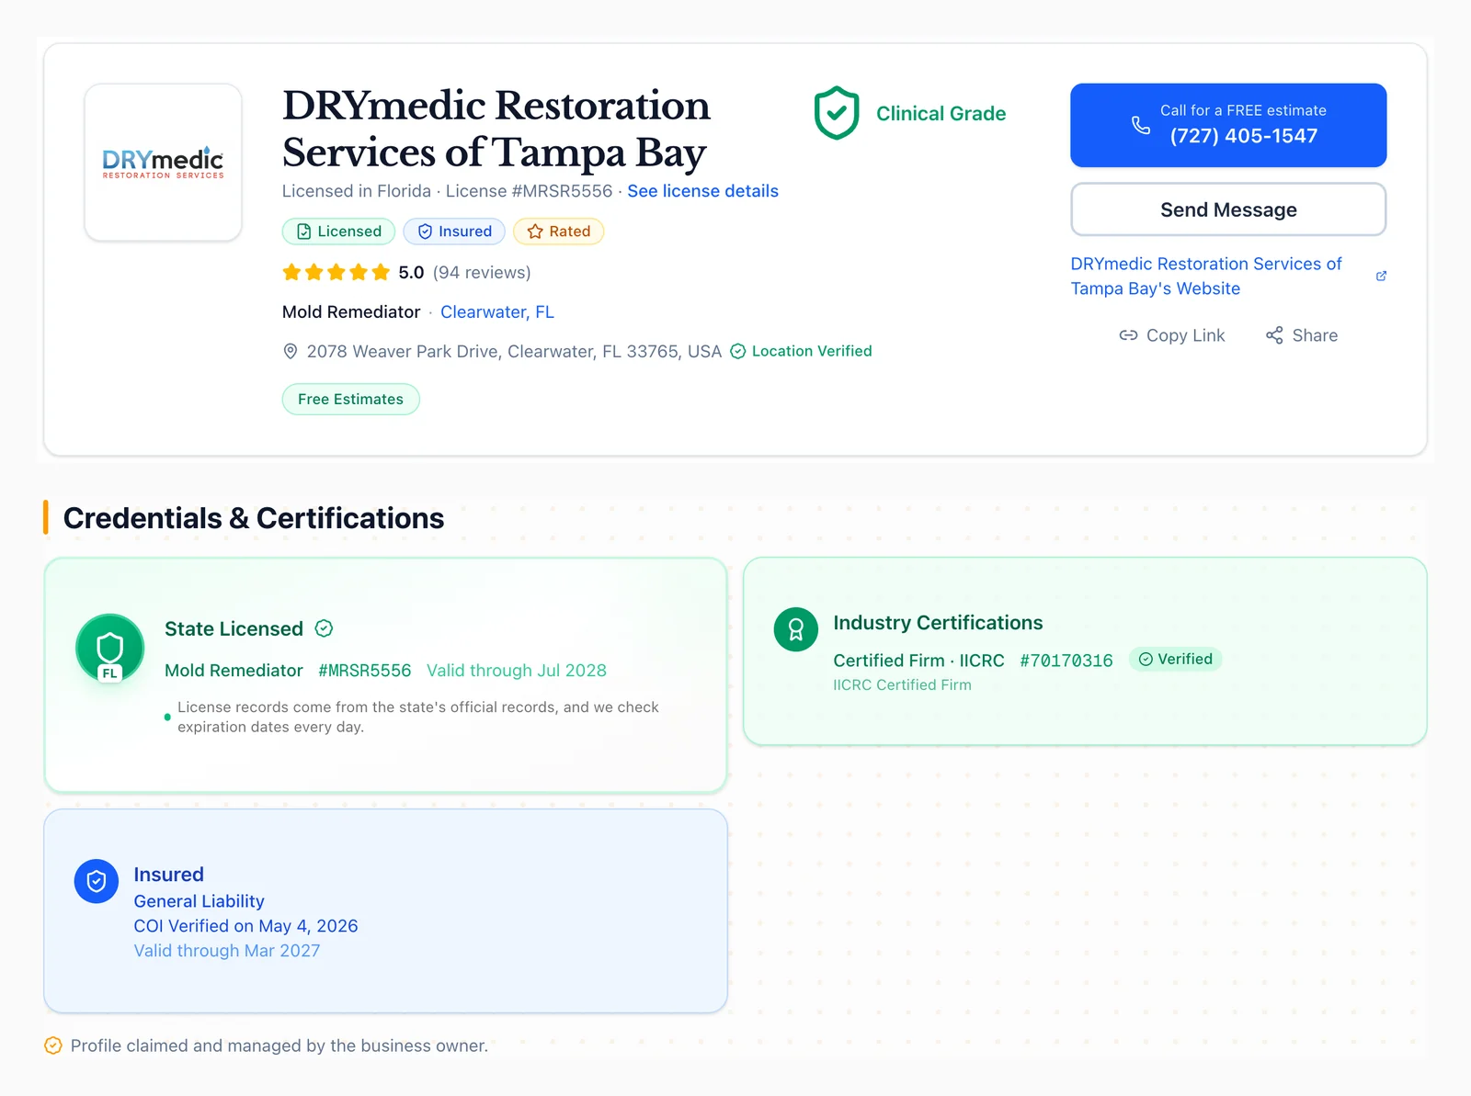Click the IICRC Certified Firm subtitle

click(902, 685)
